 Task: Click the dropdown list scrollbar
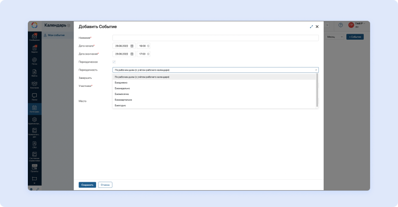(x=317, y=89)
